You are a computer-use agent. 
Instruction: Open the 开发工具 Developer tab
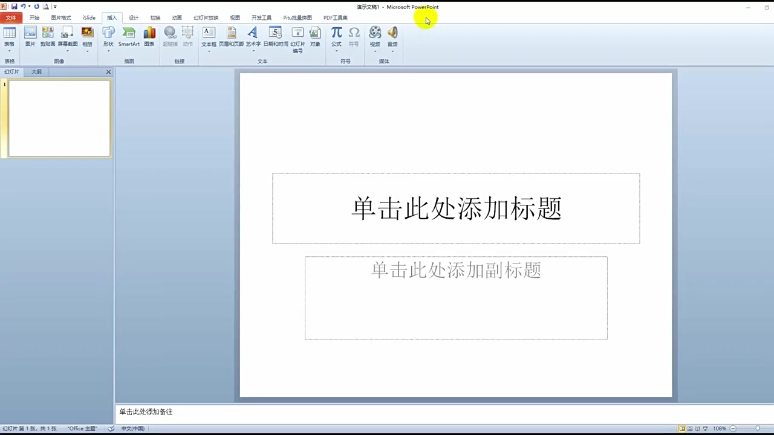coord(261,18)
